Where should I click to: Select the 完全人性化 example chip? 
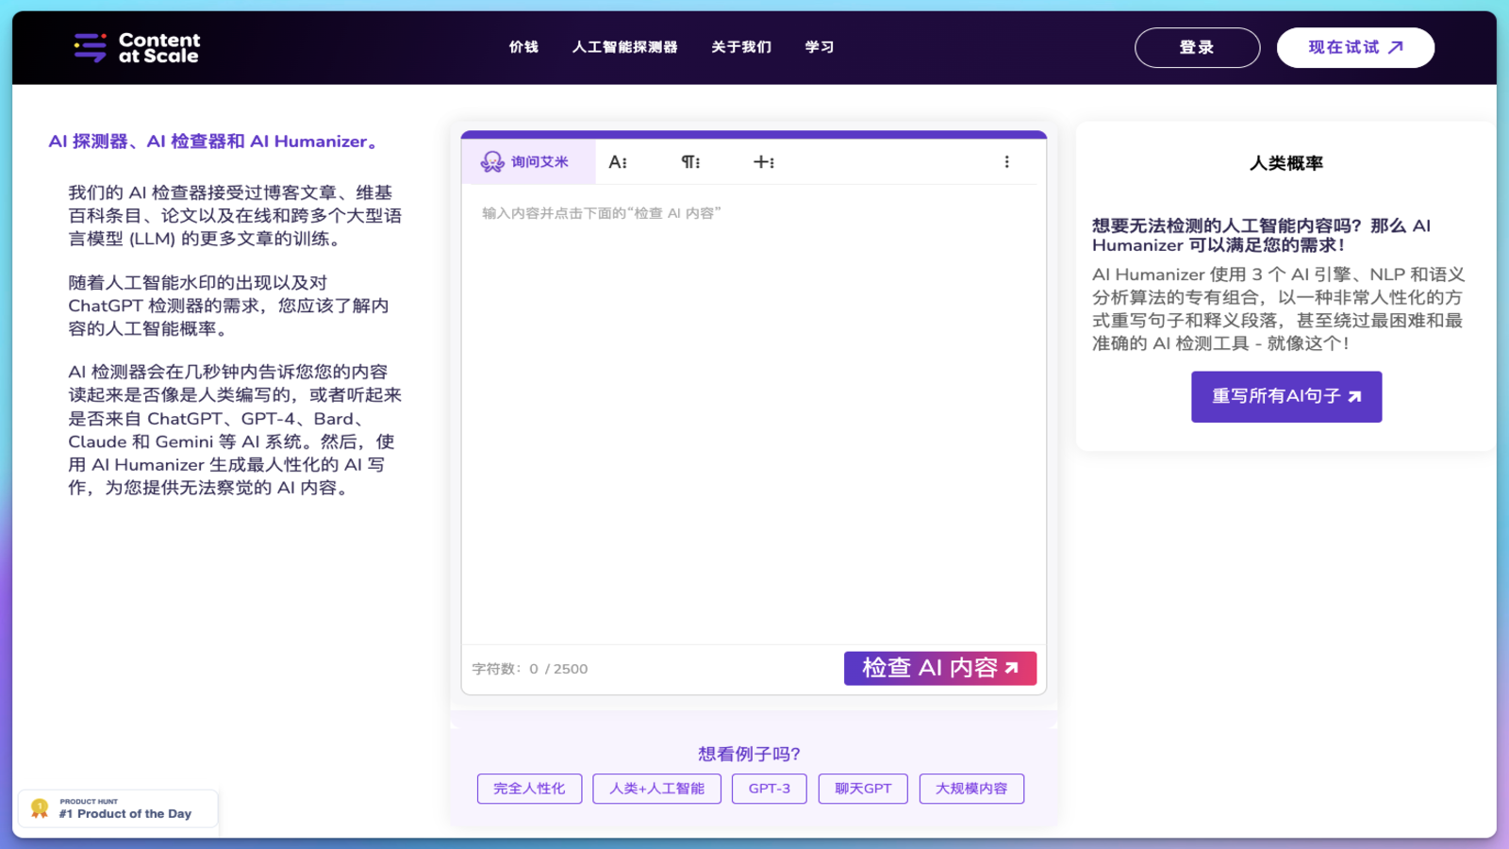[529, 789]
